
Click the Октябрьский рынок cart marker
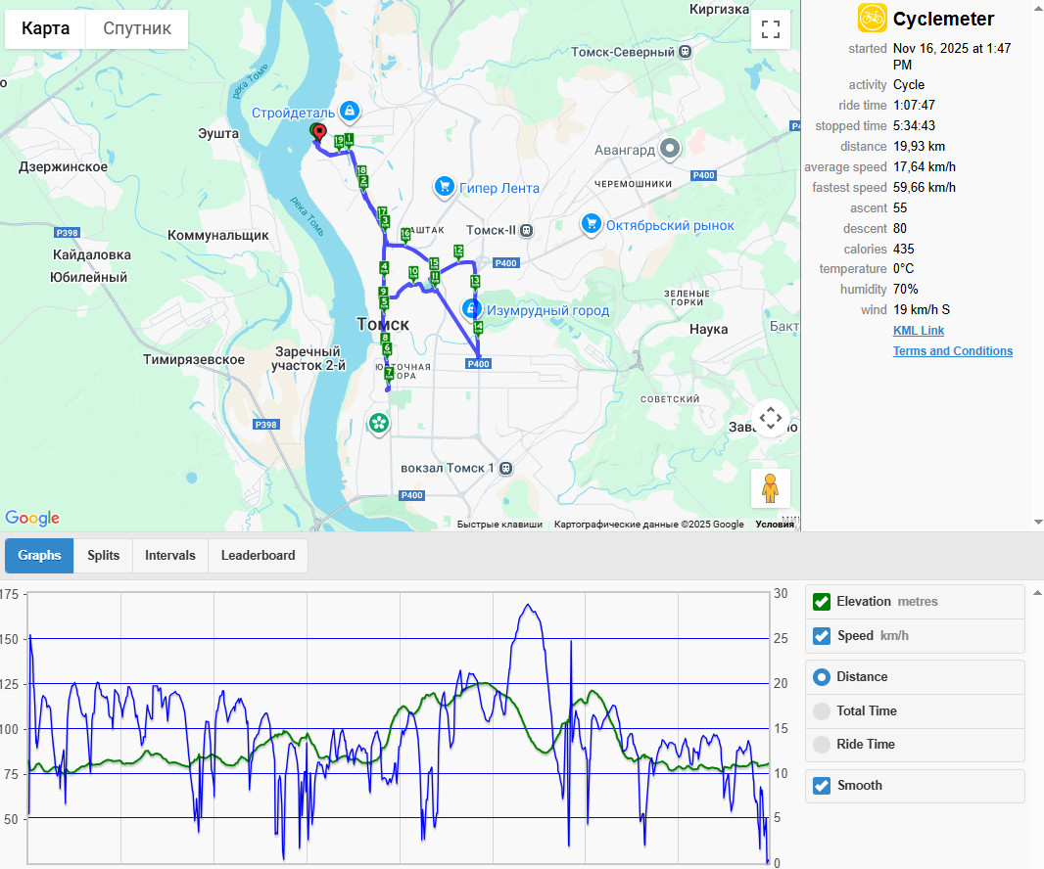[591, 224]
